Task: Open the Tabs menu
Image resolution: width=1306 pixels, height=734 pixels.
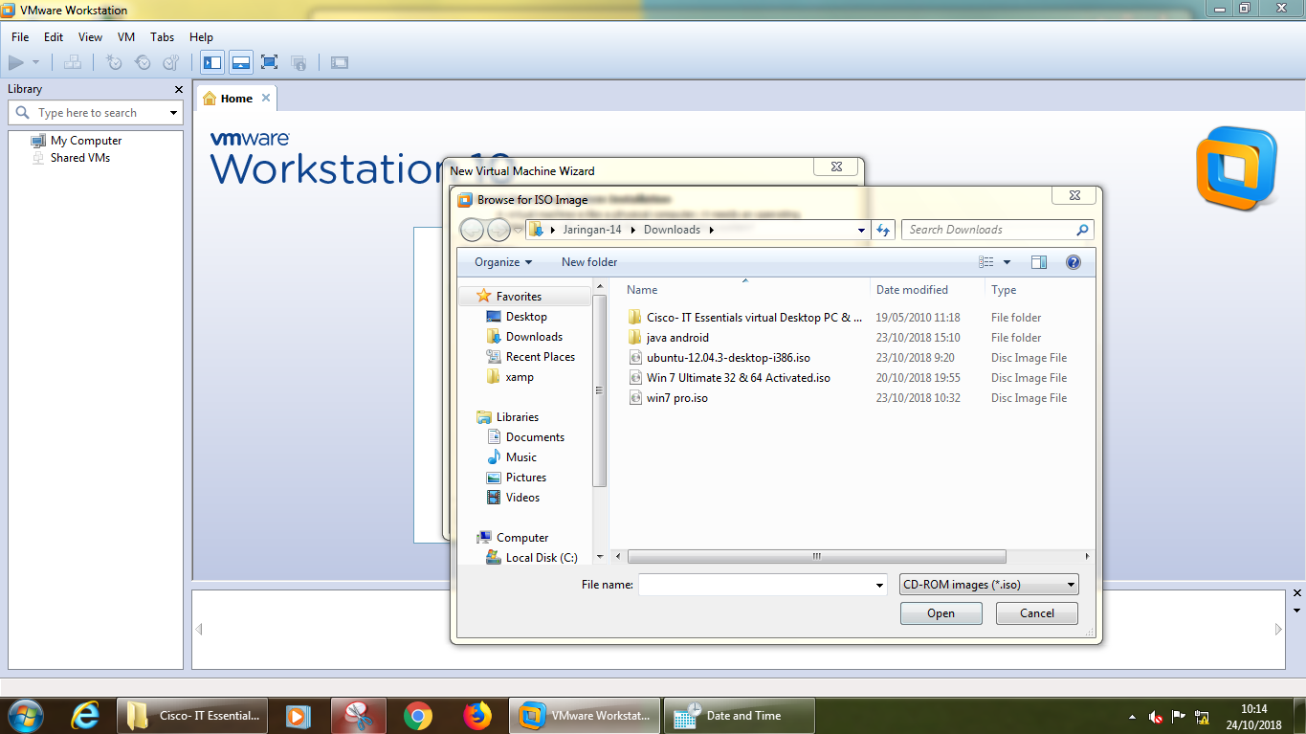Action: point(163,37)
